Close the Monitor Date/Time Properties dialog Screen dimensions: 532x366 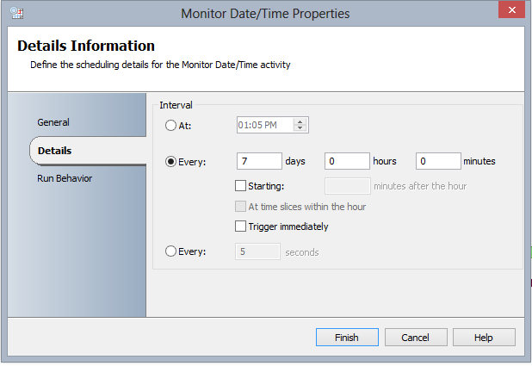coord(511,11)
